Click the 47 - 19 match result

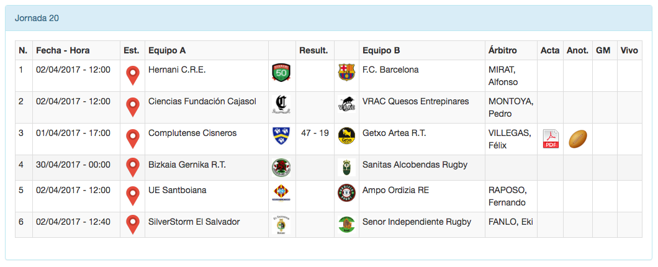[315, 133]
